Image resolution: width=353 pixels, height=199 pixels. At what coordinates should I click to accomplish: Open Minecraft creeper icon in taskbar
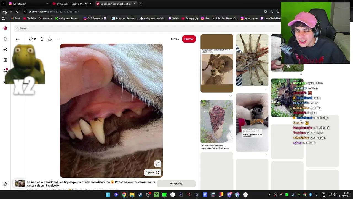(156, 195)
